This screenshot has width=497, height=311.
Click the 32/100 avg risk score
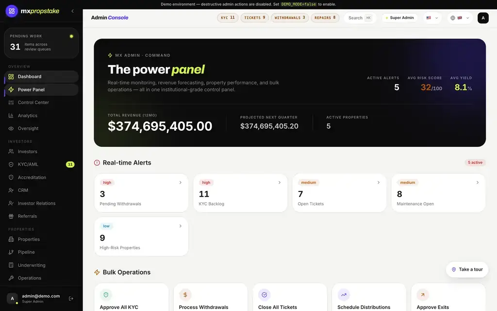point(431,87)
